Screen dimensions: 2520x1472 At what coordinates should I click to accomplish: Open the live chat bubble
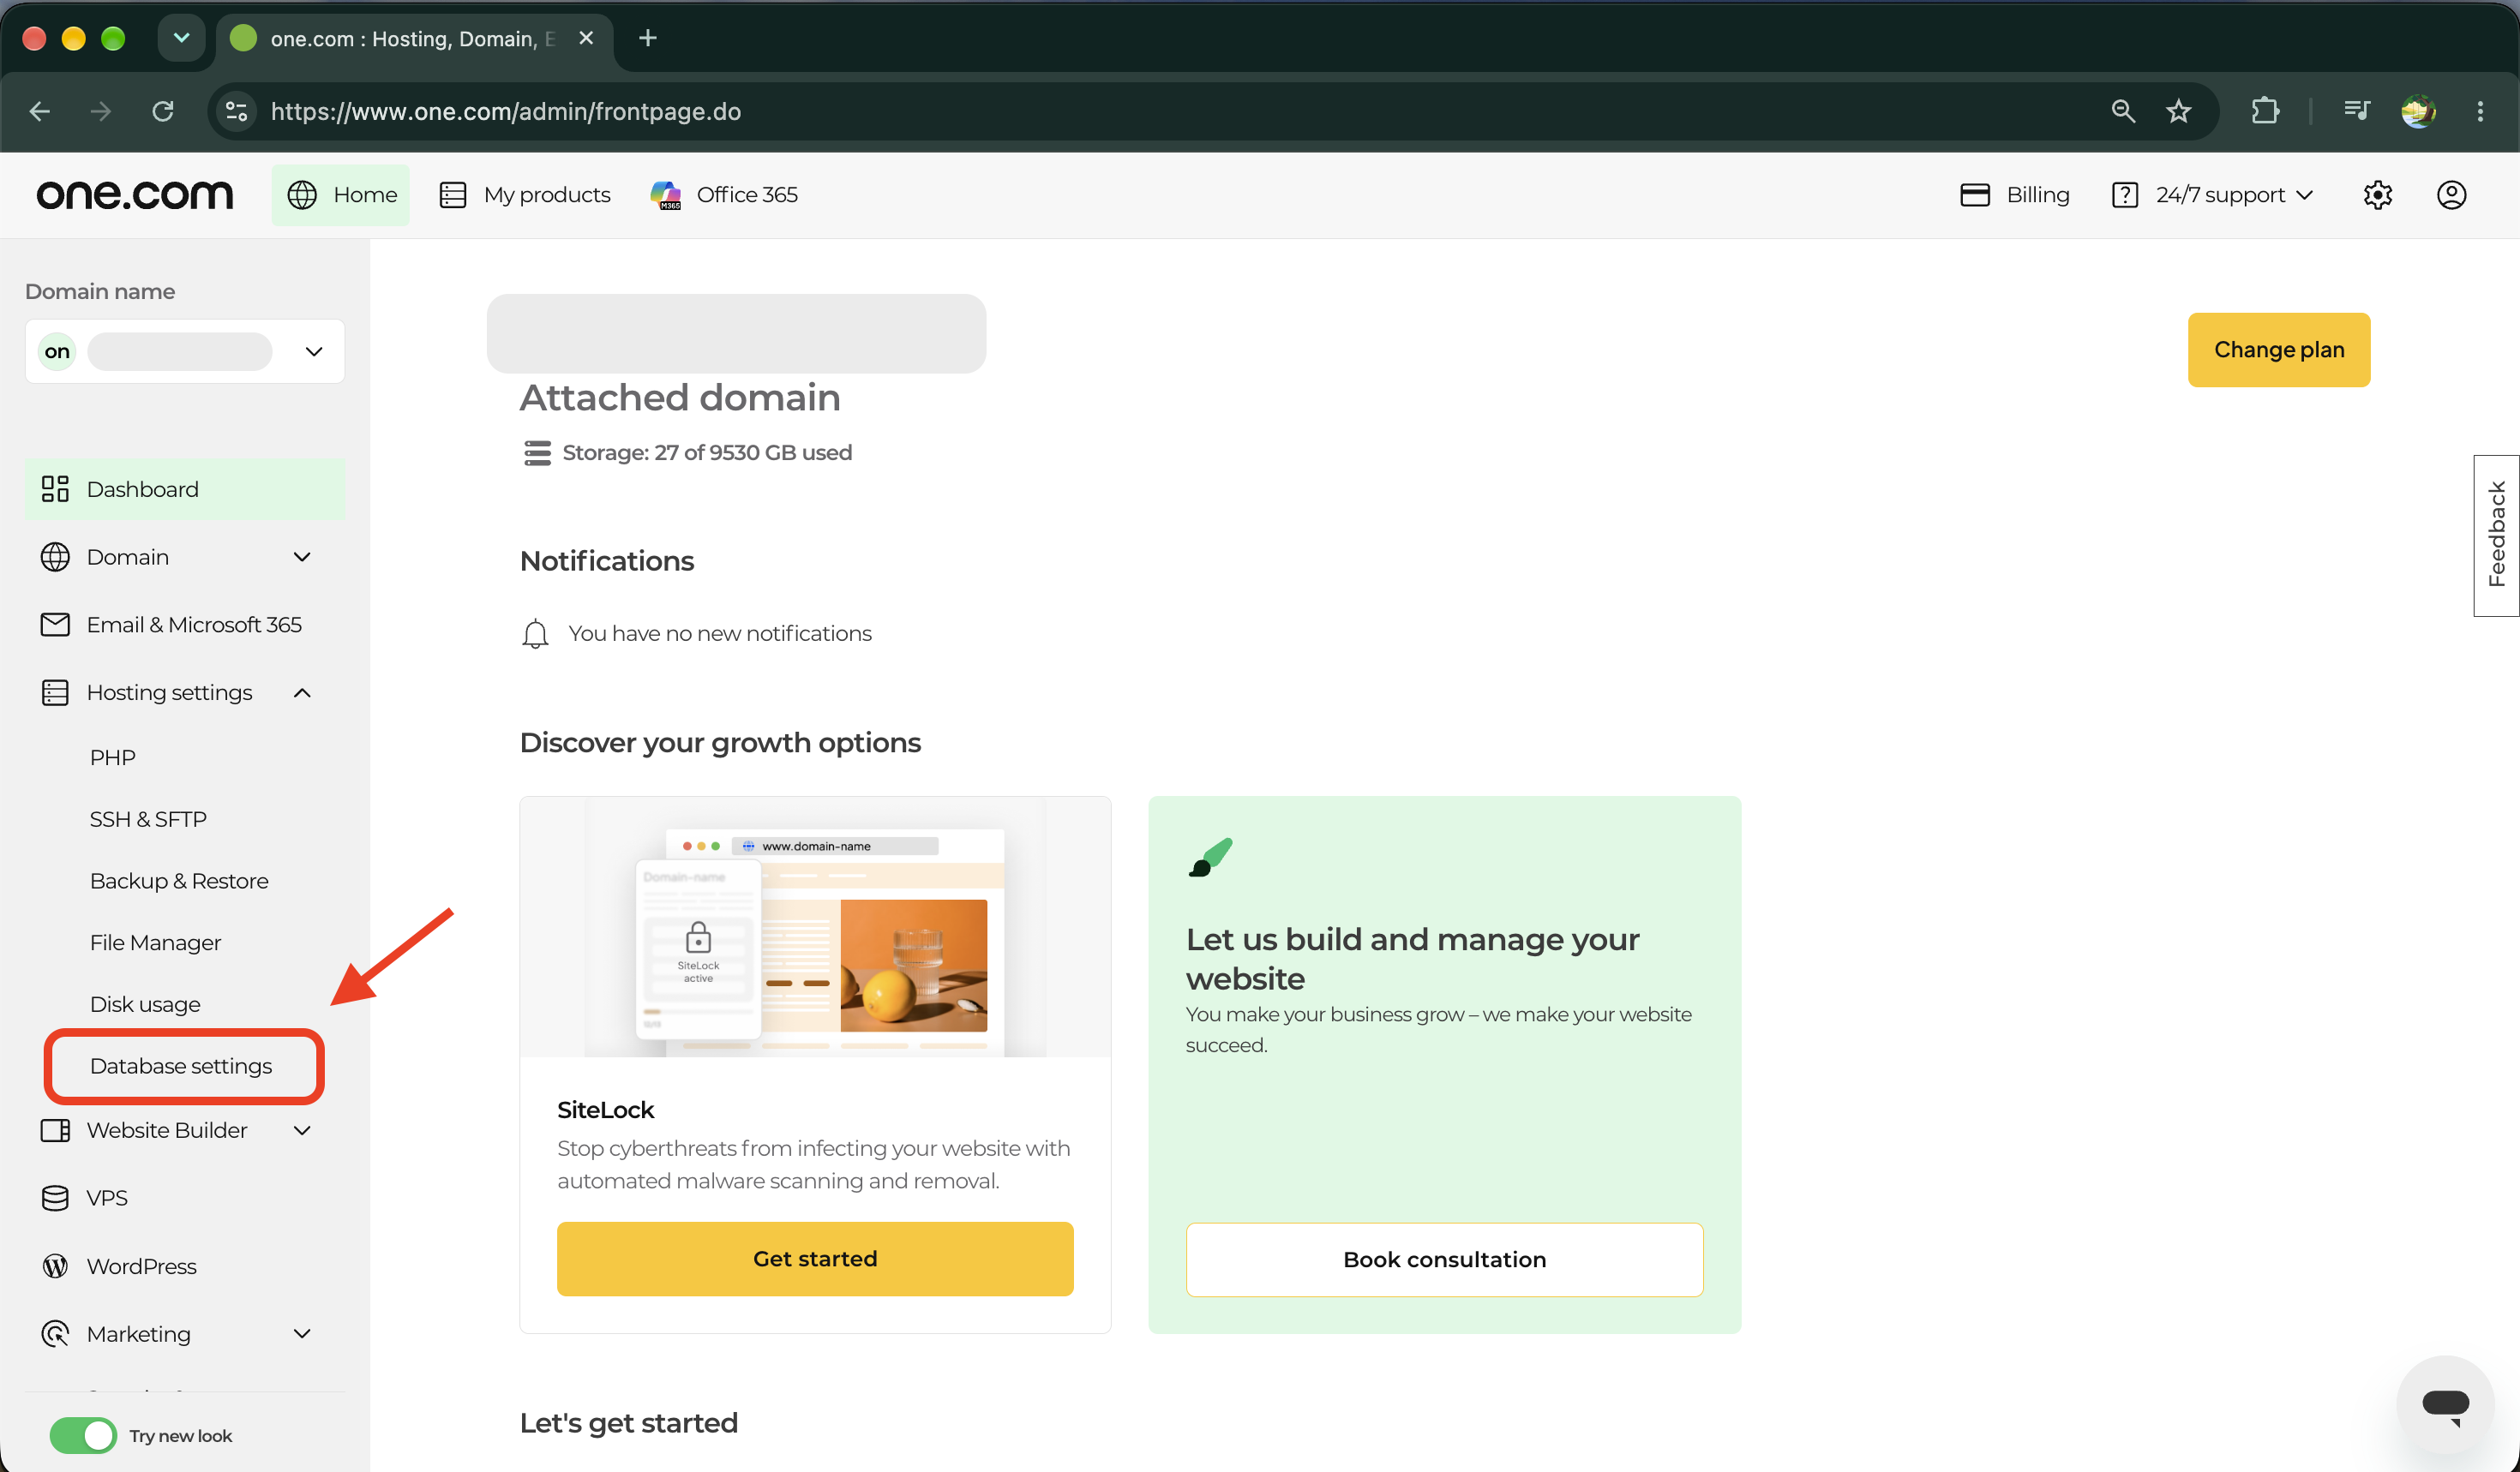[x=2445, y=1403]
